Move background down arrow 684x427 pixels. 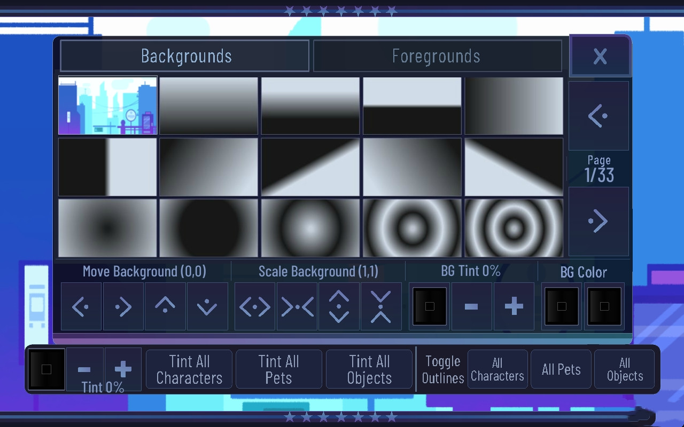[207, 306]
